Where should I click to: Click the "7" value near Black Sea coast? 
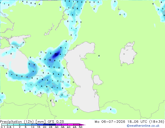(27, 77)
